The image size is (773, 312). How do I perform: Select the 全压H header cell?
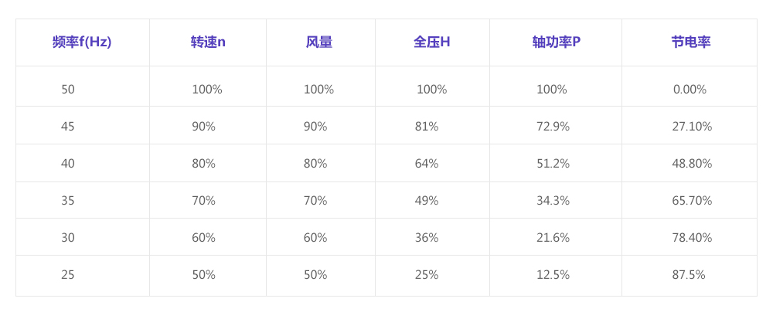(x=431, y=42)
